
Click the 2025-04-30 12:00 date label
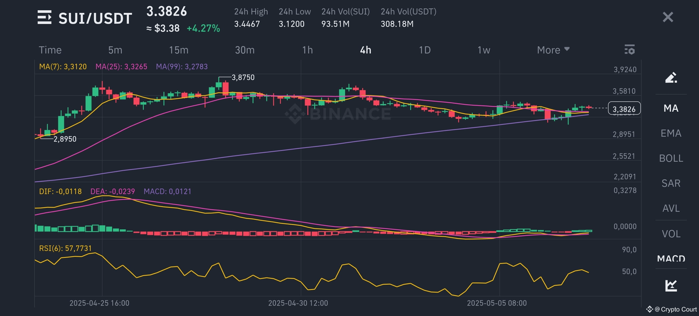tap(298, 303)
